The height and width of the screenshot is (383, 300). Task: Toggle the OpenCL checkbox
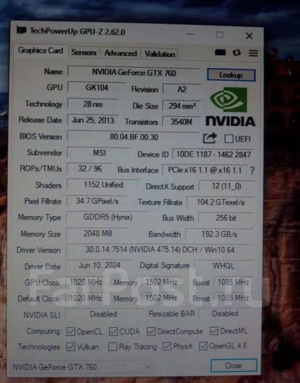click(71, 332)
